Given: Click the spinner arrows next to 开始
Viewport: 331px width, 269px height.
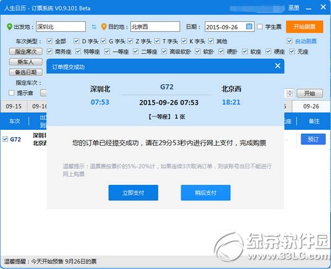Looking at the screenshot, I should (290, 93).
